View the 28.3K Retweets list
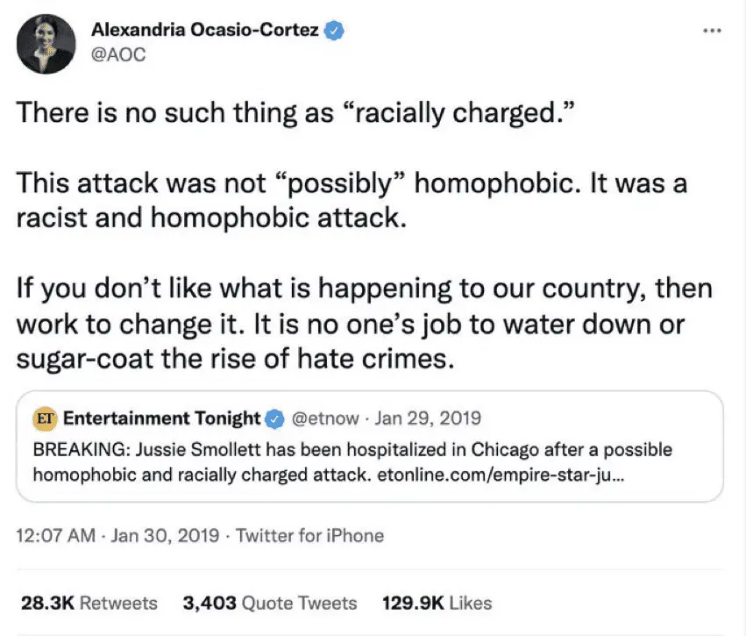The image size is (746, 636). pos(89,603)
